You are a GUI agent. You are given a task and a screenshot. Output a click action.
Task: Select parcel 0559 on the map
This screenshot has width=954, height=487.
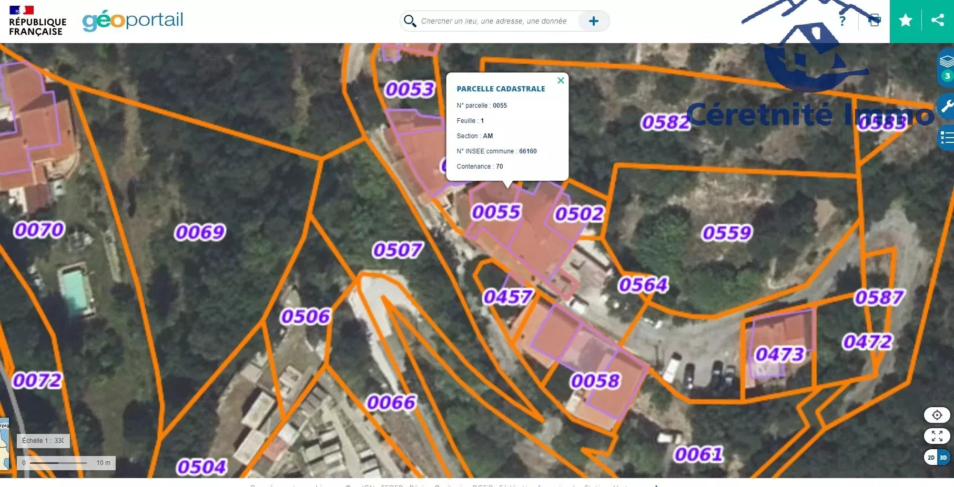tap(726, 233)
